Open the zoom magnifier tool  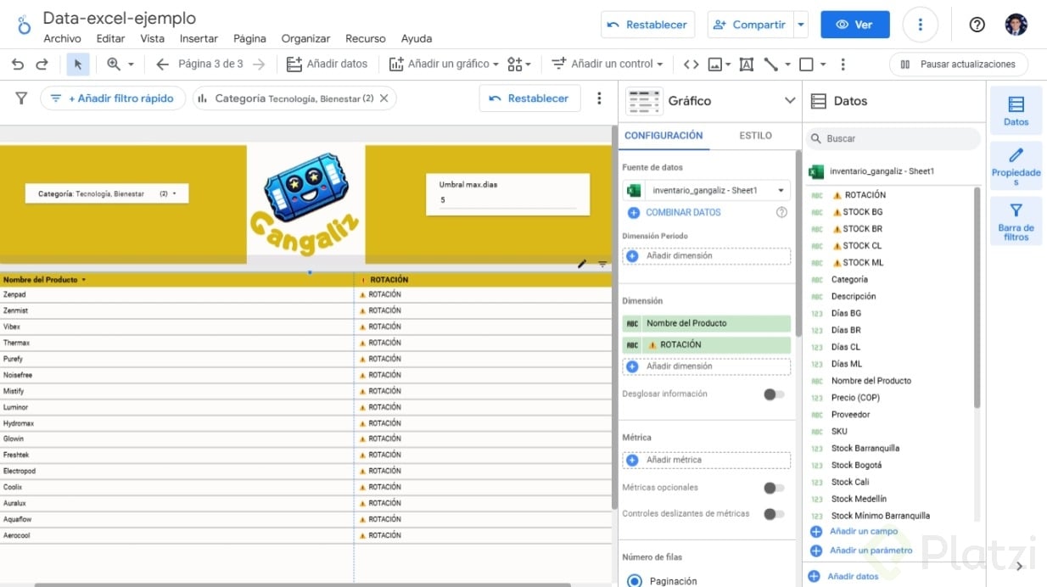coord(114,64)
